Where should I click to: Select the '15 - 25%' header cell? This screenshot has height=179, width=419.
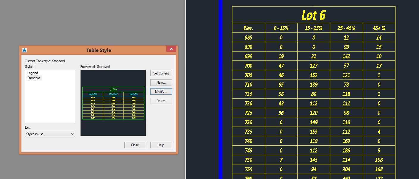(x=314, y=28)
